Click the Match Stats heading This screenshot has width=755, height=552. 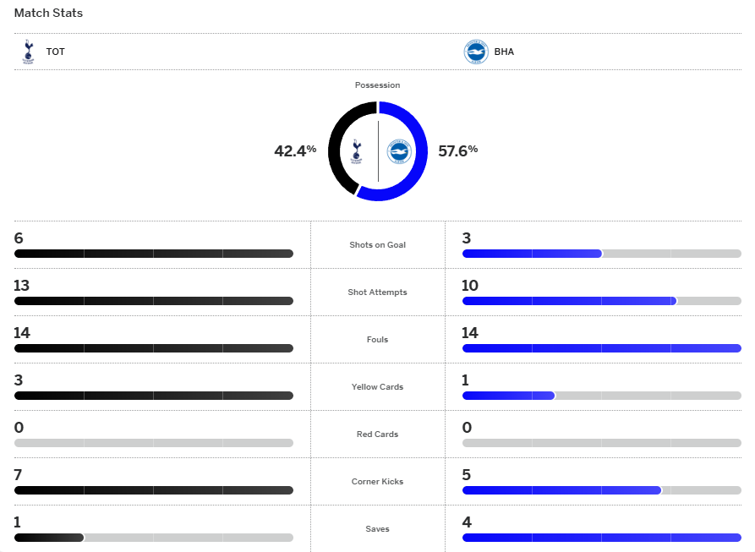[48, 14]
